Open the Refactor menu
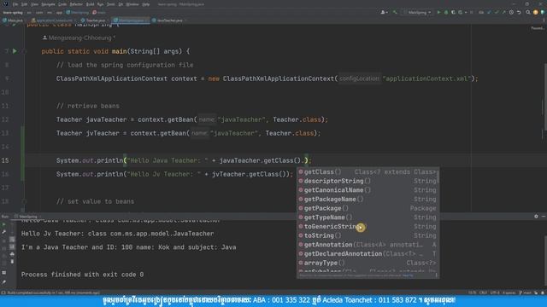The image size is (547, 307). coord(76,4)
